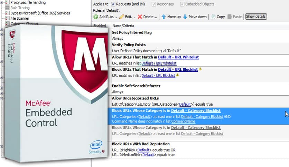Click the Rule Tracing rule set icon
This screenshot has height=167, width=289.
pos(7,8)
